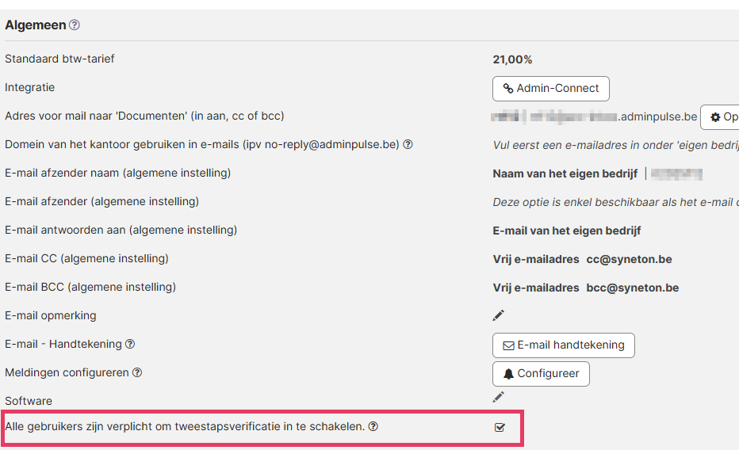This screenshot has height=450, width=739.
Task: Open the Admin-Connect integration button
Action: [x=550, y=89]
